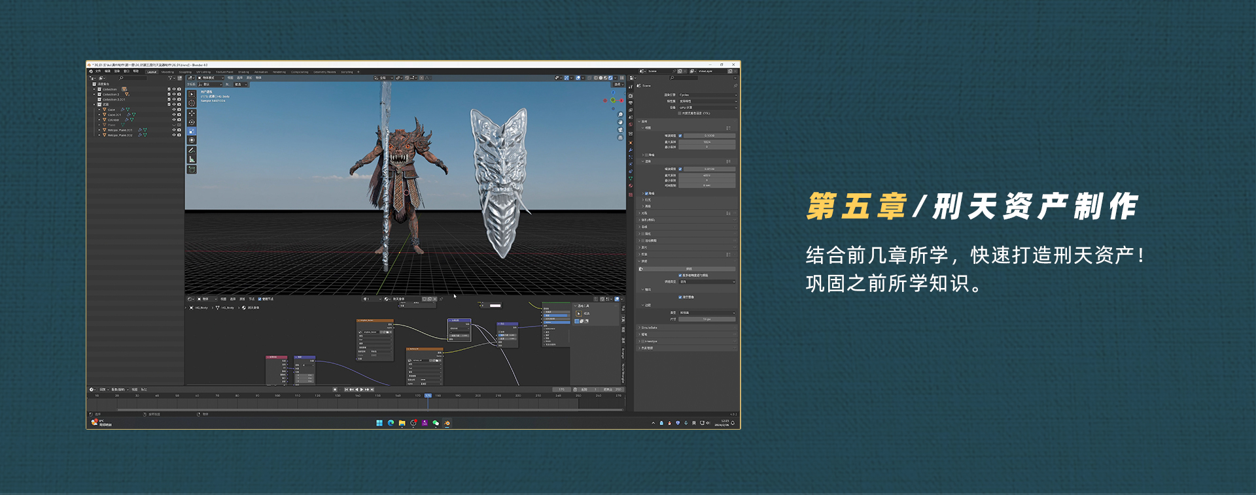Select the Box Select tool in viewport toolbar
Image resolution: width=1256 pixels, height=495 pixels.
pyautogui.click(x=192, y=94)
